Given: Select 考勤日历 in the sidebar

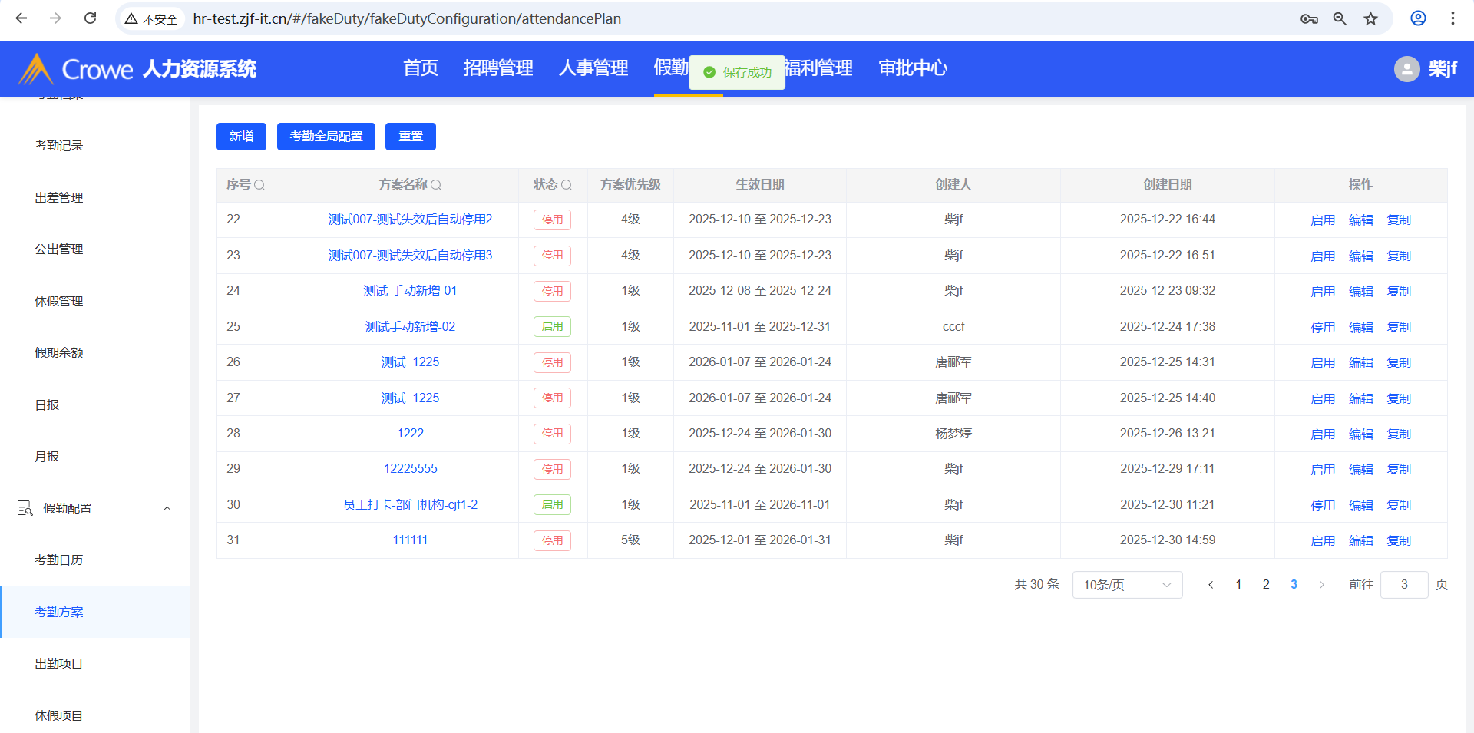Looking at the screenshot, I should tap(59, 560).
